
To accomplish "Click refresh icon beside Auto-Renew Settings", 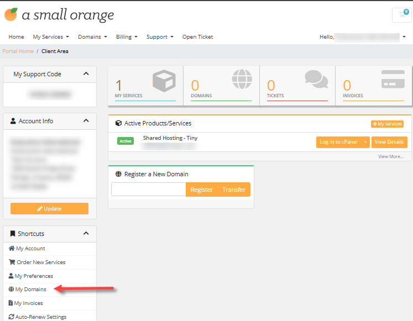I will [x=11, y=317].
